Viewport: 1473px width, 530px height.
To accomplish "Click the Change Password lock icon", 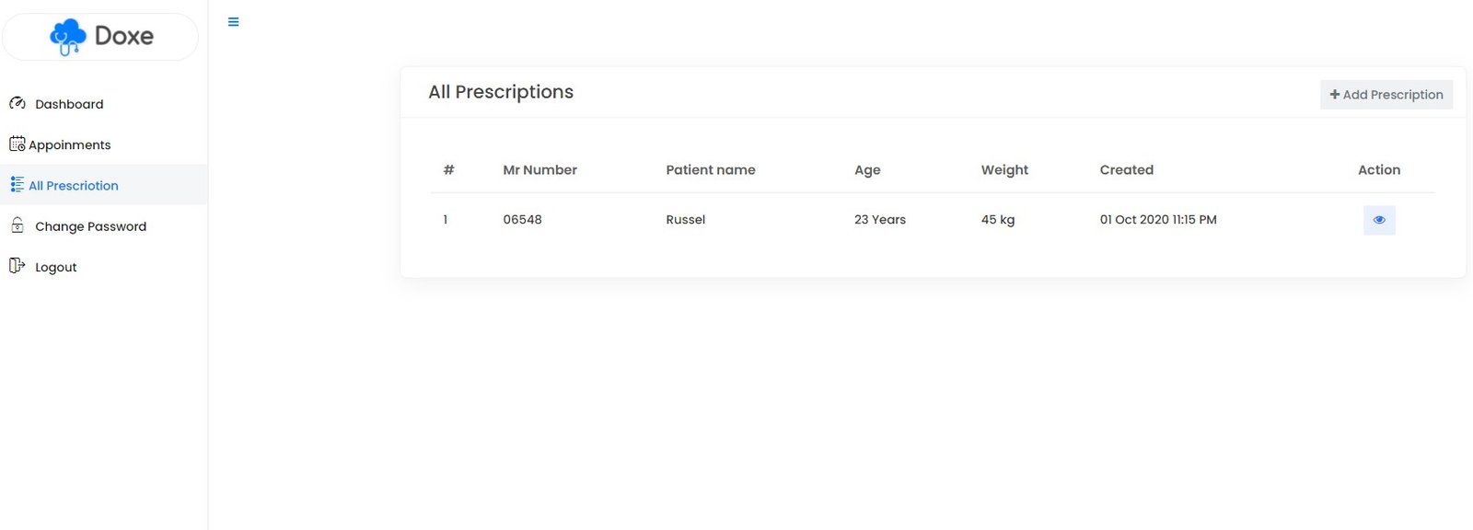I will [x=17, y=225].
